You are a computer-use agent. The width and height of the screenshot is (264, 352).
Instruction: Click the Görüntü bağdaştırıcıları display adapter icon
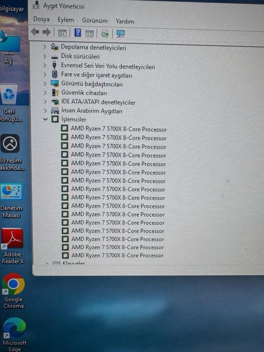pyautogui.click(x=55, y=84)
